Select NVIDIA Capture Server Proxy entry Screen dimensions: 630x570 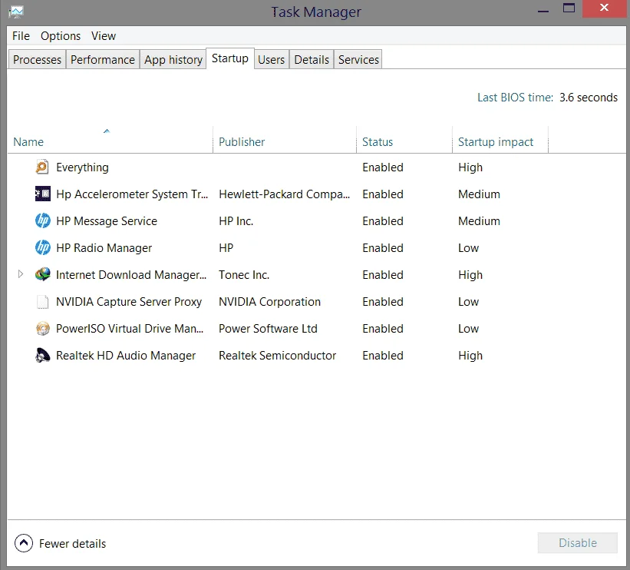point(129,302)
